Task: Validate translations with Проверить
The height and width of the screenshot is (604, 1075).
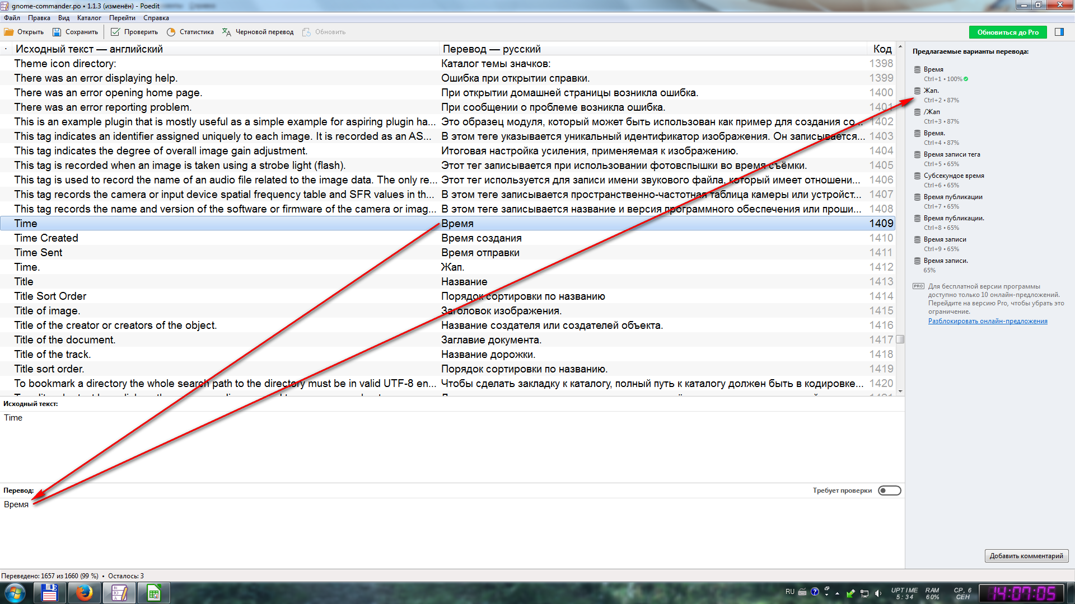Action: pos(134,32)
